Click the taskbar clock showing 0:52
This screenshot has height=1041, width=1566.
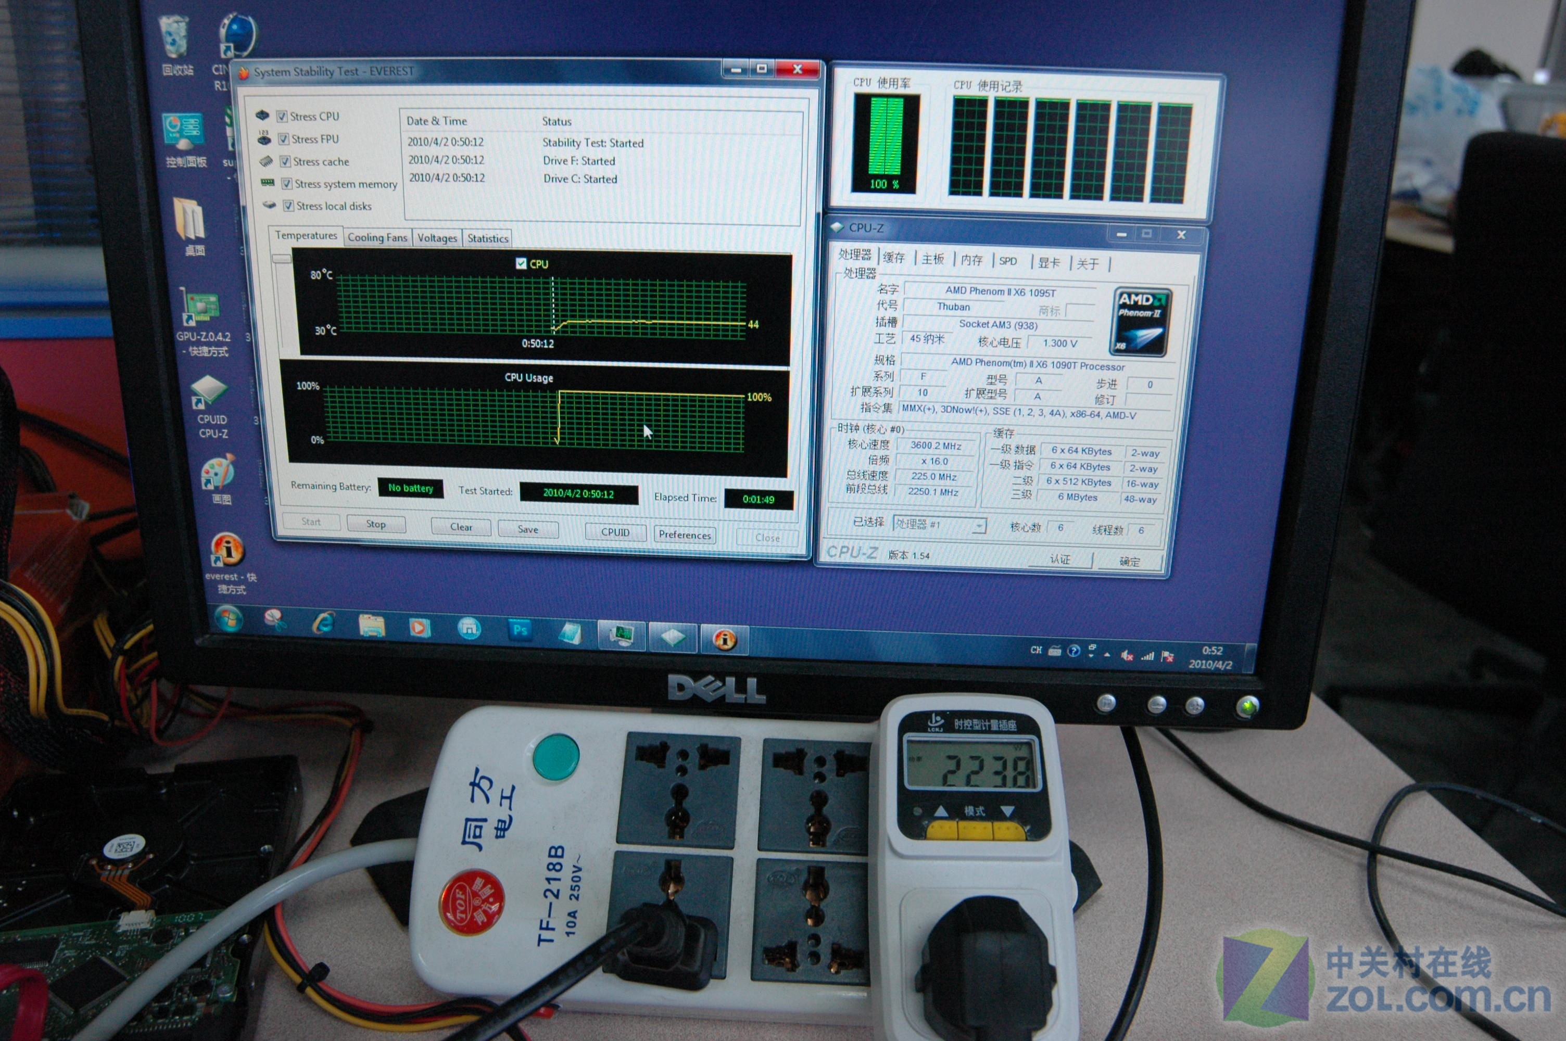[1211, 657]
